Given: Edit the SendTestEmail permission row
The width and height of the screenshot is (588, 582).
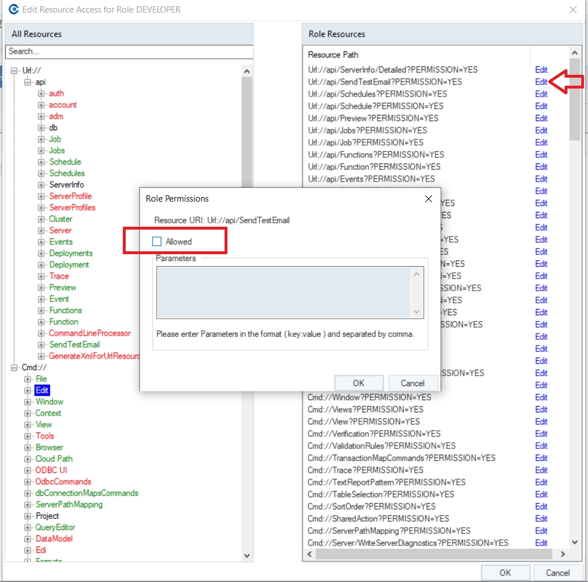Looking at the screenshot, I should (x=541, y=82).
